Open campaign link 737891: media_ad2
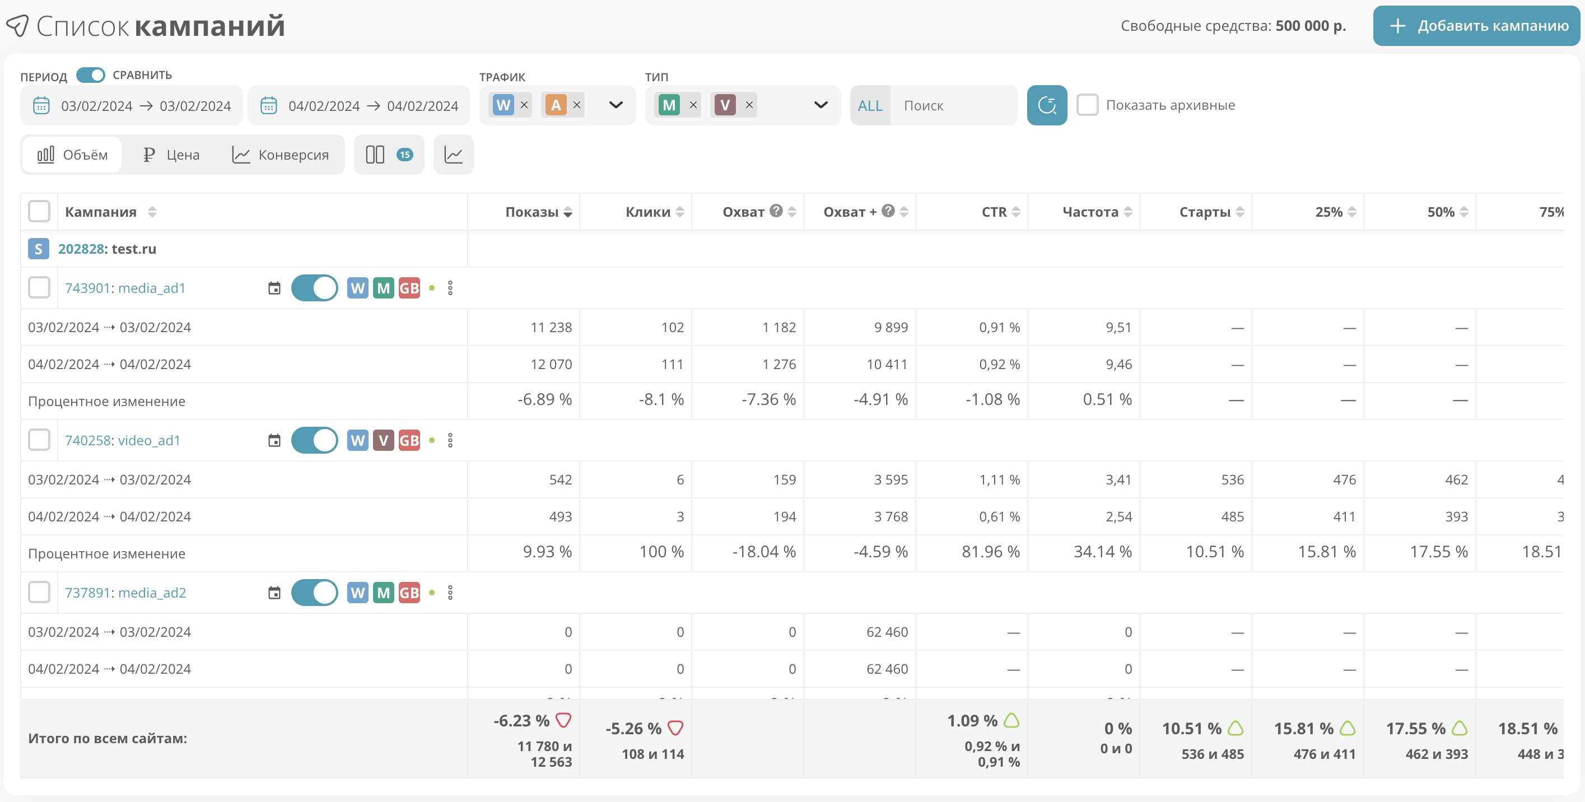The image size is (1585, 802). tap(125, 593)
